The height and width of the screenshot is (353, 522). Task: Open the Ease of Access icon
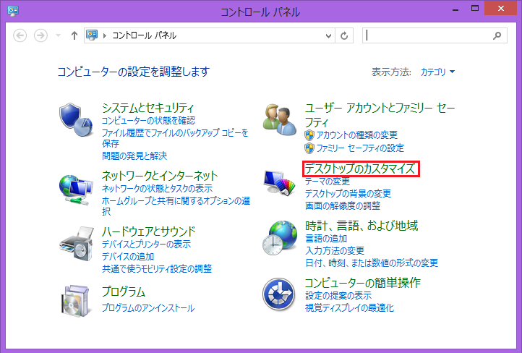280,294
